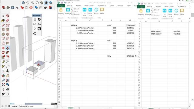Viewport: 194px width, 109px height.
Task: Select the Pan hand tool
Action: [x=8, y=76]
